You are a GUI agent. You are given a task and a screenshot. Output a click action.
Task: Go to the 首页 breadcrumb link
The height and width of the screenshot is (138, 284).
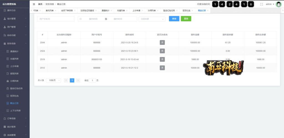coord(40,4)
